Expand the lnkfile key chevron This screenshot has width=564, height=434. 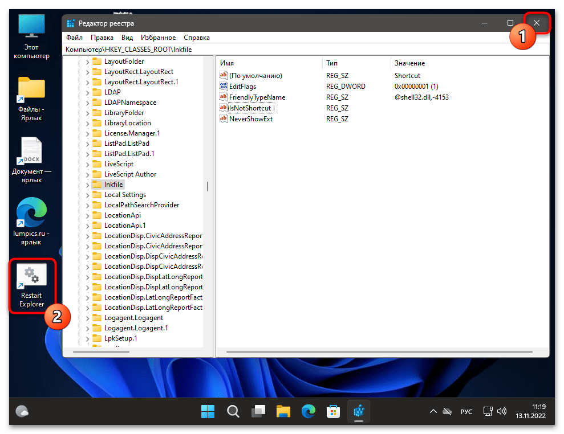[x=88, y=185]
